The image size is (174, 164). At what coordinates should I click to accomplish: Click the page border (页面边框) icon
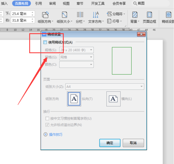point(149,15)
